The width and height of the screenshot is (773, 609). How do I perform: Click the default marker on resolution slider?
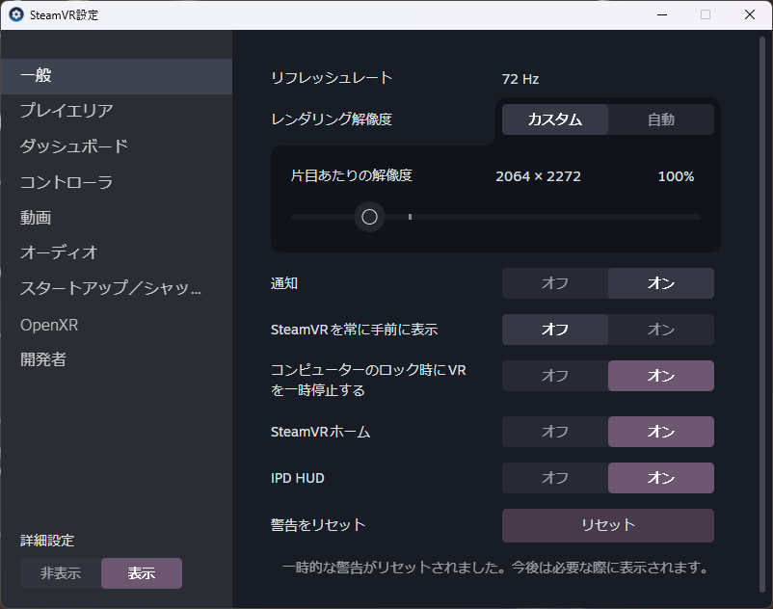pos(411,217)
